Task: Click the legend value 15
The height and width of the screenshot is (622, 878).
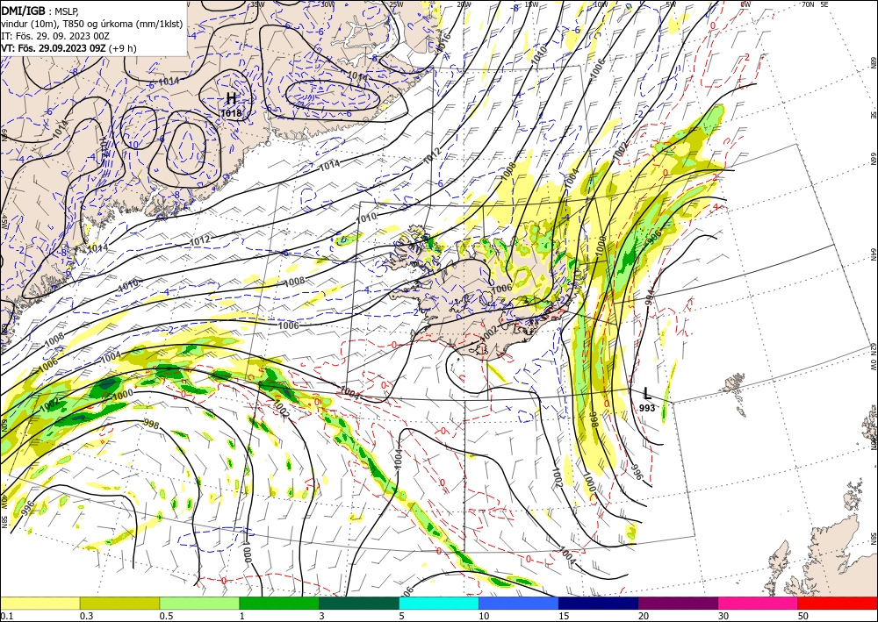Action: (x=564, y=616)
